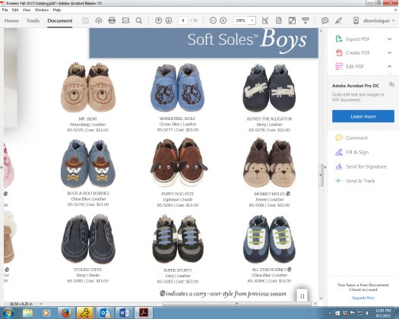Print the document with printer icon
Screen dimensions: 399x319
point(112,21)
